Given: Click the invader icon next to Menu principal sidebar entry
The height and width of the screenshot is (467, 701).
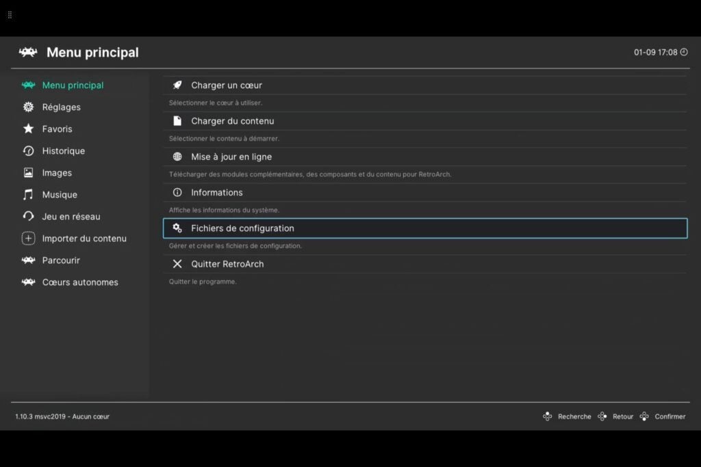Looking at the screenshot, I should [28, 85].
